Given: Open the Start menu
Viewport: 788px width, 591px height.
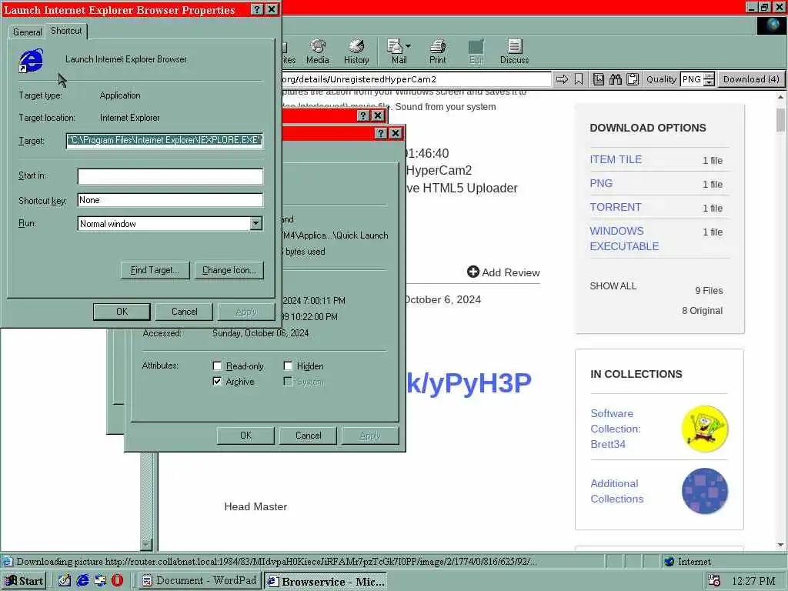Looking at the screenshot, I should 24,581.
